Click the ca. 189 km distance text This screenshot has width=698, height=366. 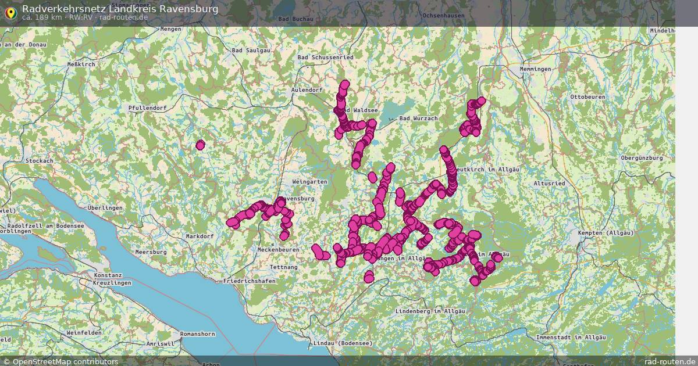(x=42, y=17)
